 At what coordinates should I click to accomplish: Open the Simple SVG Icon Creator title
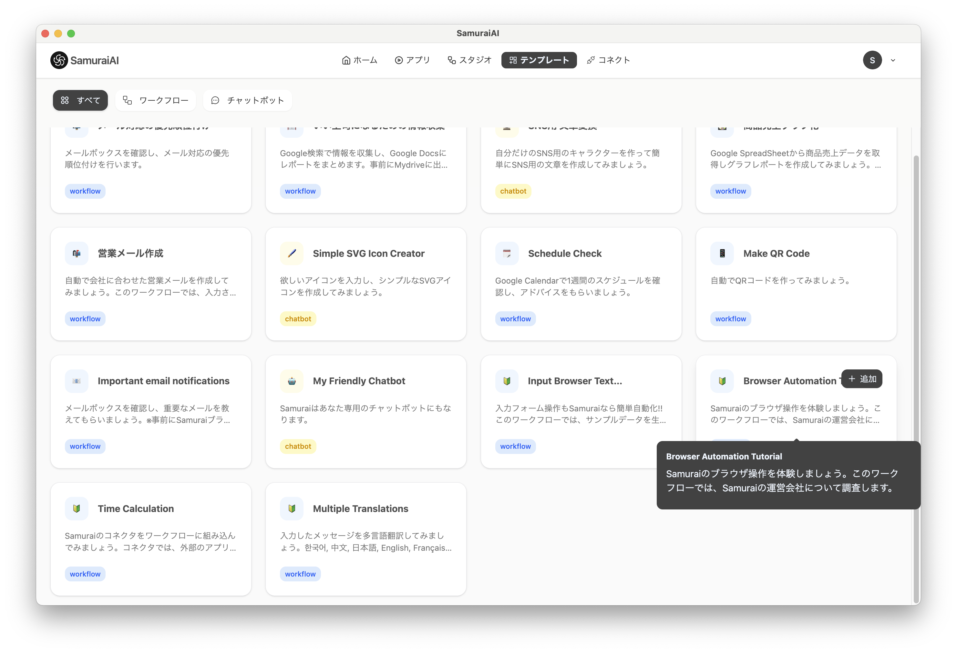[368, 254]
